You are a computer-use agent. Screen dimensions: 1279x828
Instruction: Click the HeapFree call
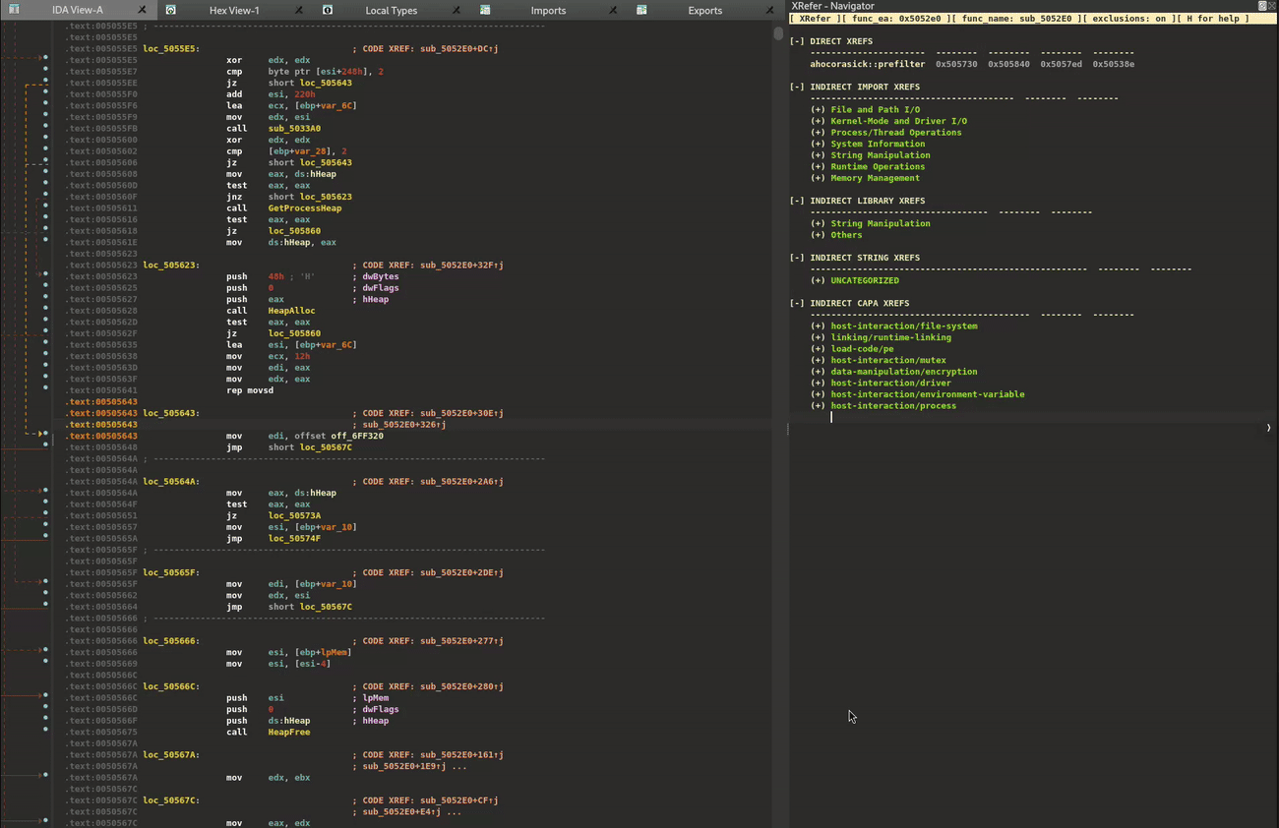(x=289, y=733)
